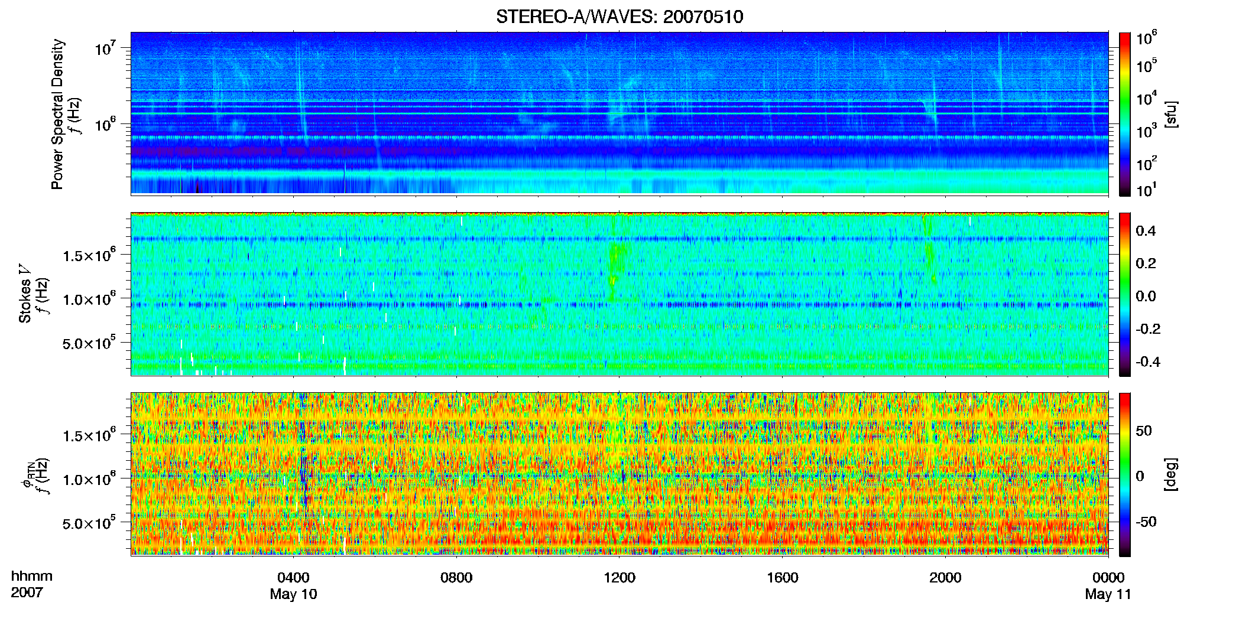Click the 10^1 label on sfu color bar
This screenshot has height=638, width=1239.
click(x=1146, y=190)
